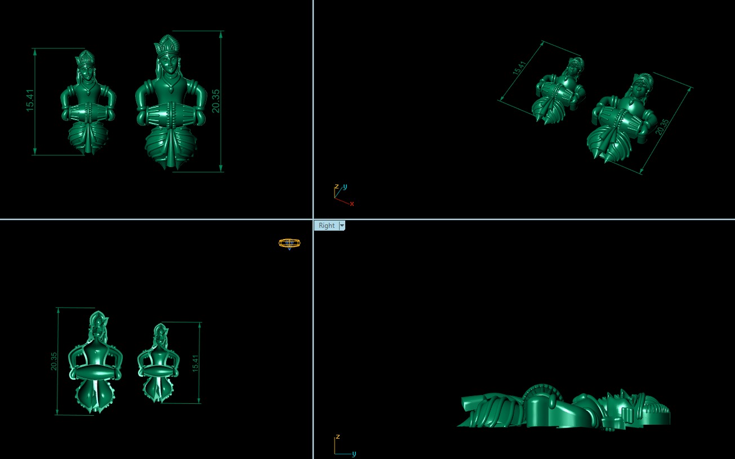Select the smaller drummer figure in top-left viewport

point(88,102)
